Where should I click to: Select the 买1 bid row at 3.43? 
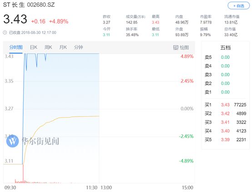225,105
